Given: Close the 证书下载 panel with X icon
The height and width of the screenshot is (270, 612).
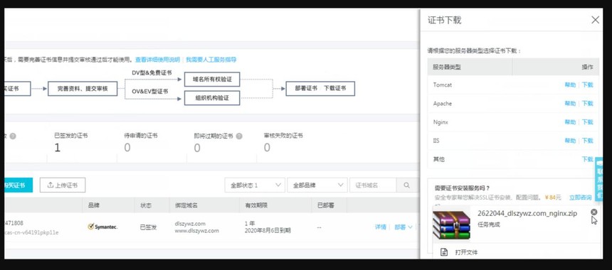Looking at the screenshot, I should click(x=595, y=20).
